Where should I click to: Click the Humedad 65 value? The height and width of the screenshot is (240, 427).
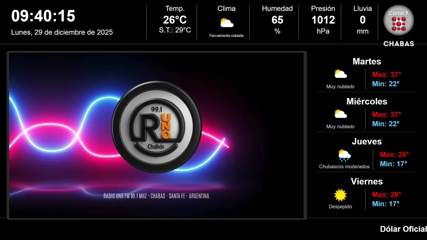click(x=277, y=20)
